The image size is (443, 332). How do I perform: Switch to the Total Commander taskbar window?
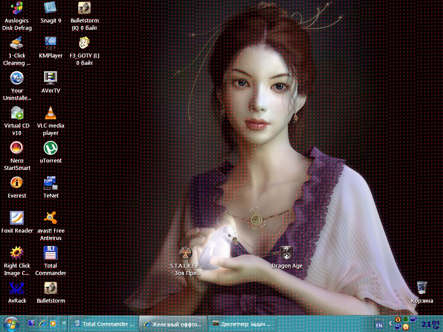pos(104,324)
